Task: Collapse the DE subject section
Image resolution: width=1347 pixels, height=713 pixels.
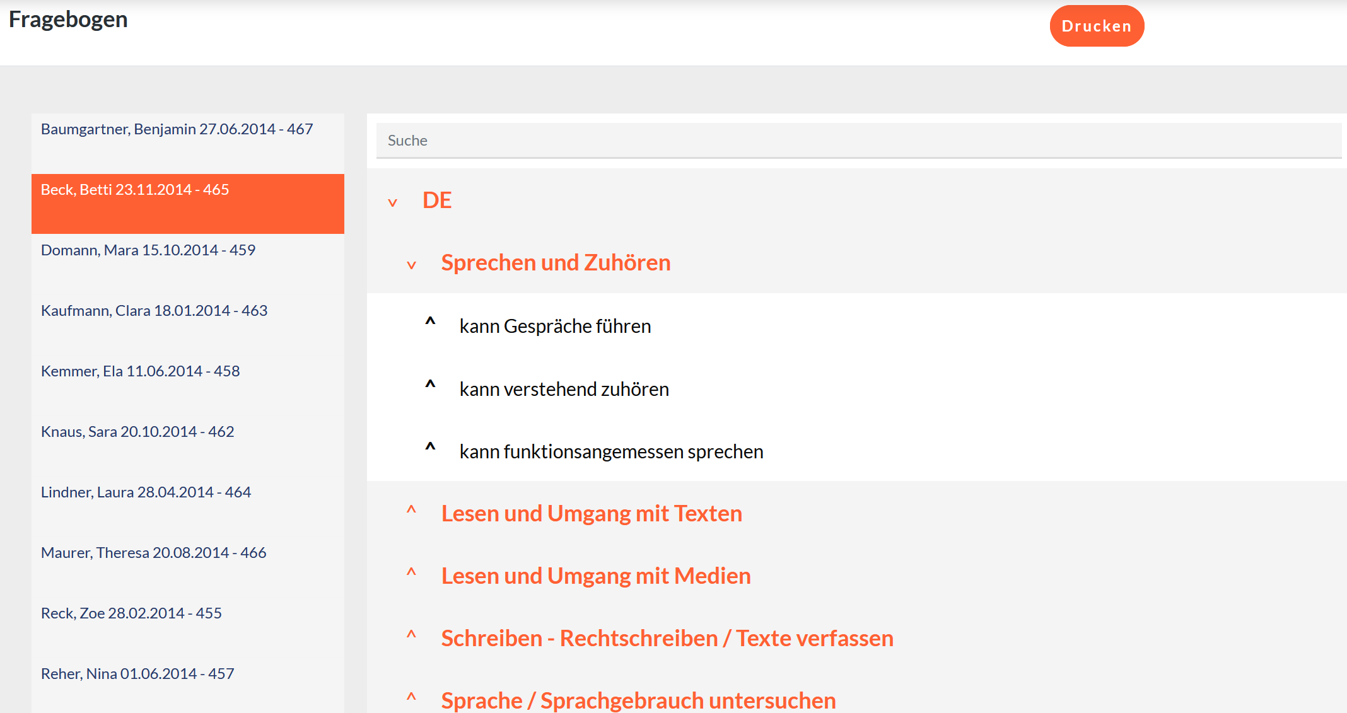Action: coord(393,202)
